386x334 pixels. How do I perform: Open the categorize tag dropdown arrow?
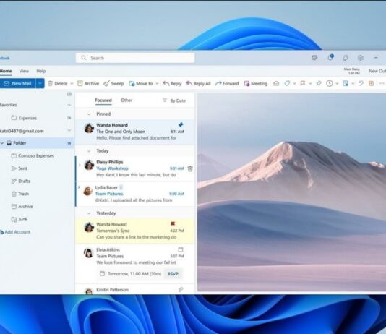click(294, 84)
